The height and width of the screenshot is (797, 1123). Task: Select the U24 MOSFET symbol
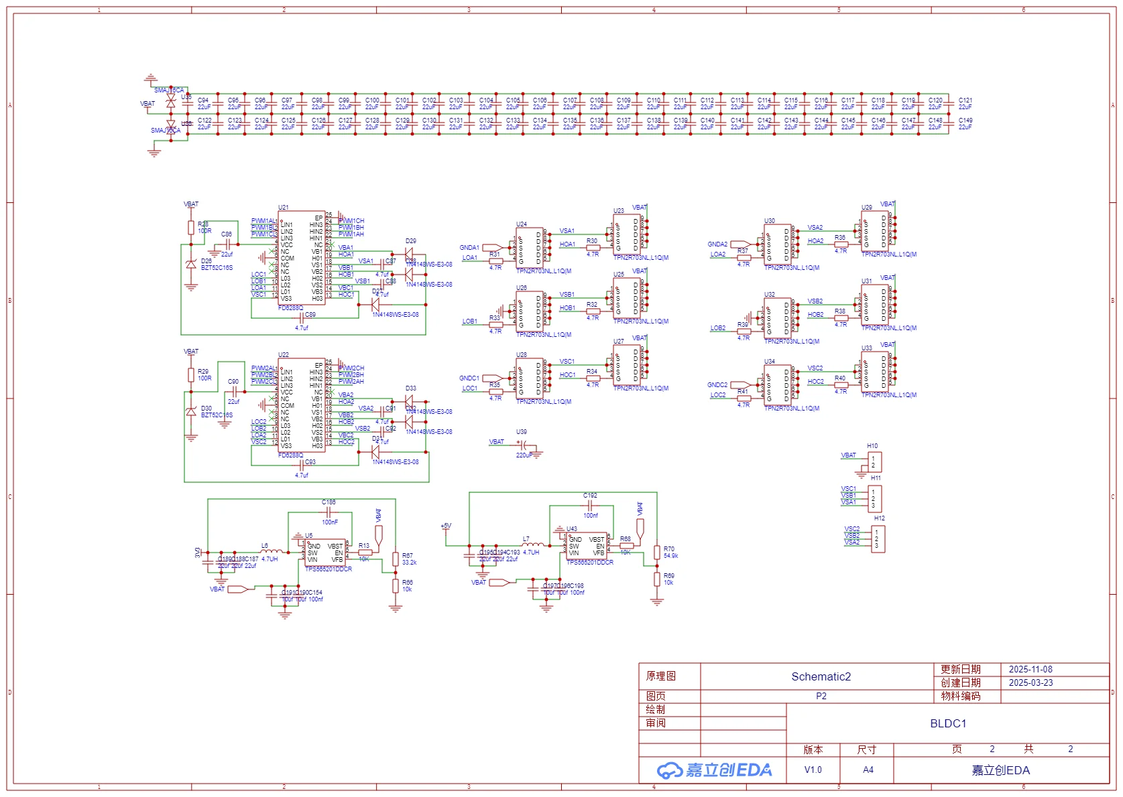pos(530,248)
